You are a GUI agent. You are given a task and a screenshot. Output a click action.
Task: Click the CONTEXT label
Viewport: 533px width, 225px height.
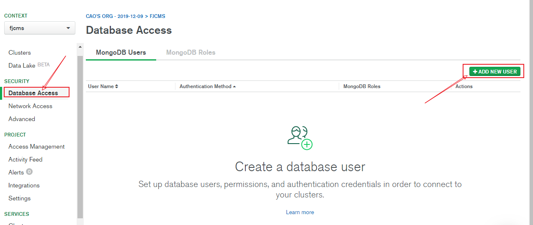pos(16,16)
